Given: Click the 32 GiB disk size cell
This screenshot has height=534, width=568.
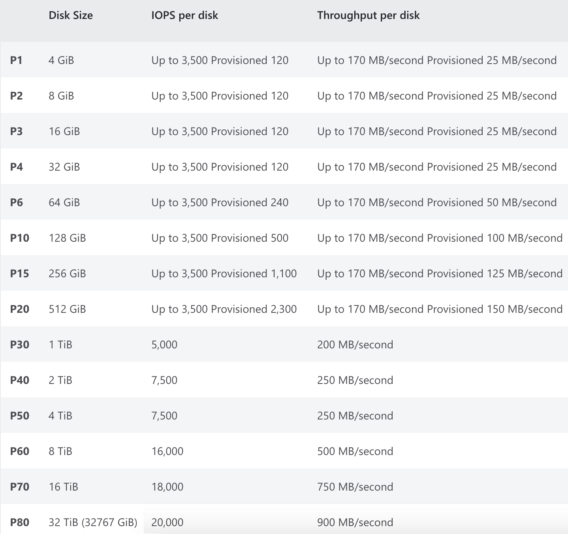Looking at the screenshot, I should (x=64, y=167).
